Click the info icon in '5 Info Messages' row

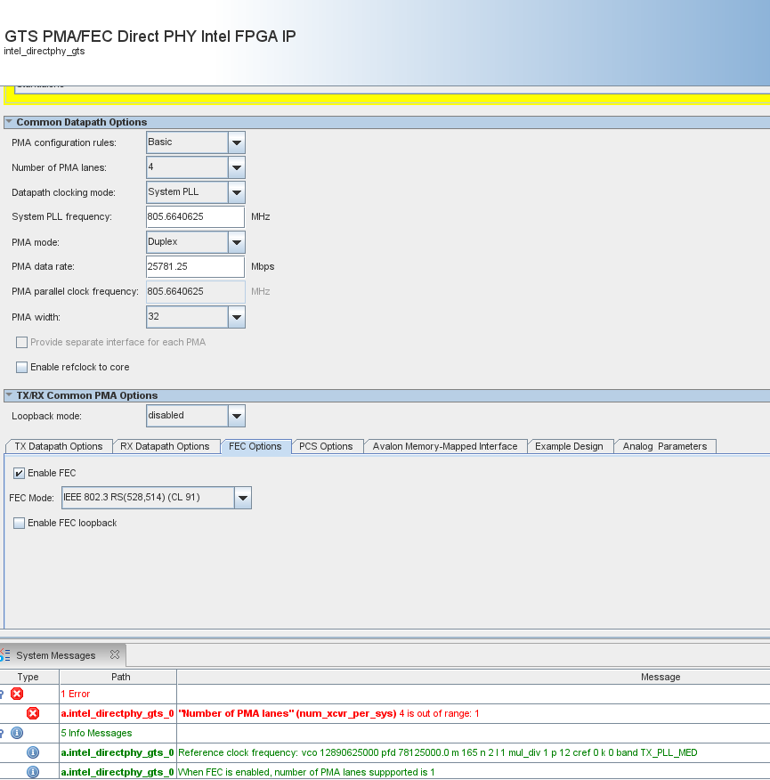17,733
